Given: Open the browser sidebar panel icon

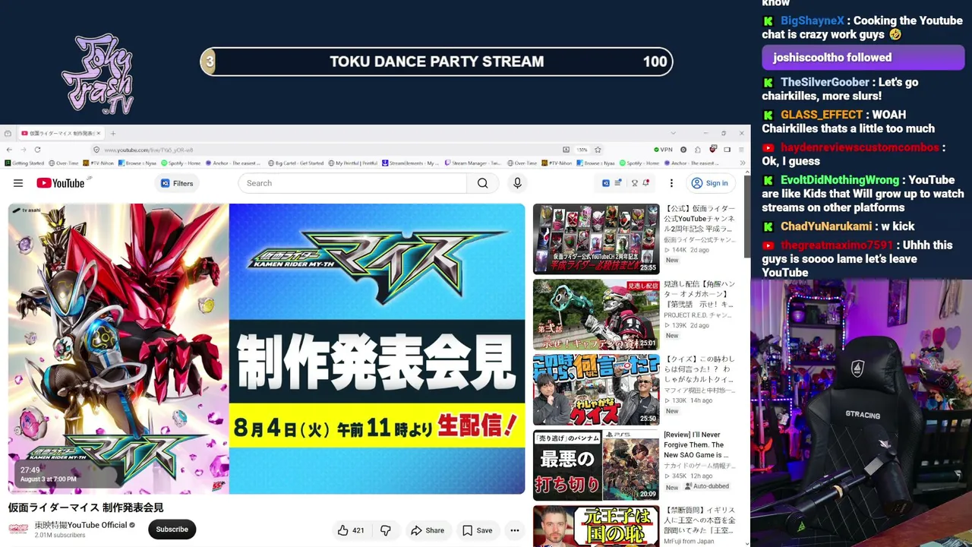Looking at the screenshot, I should (727, 150).
